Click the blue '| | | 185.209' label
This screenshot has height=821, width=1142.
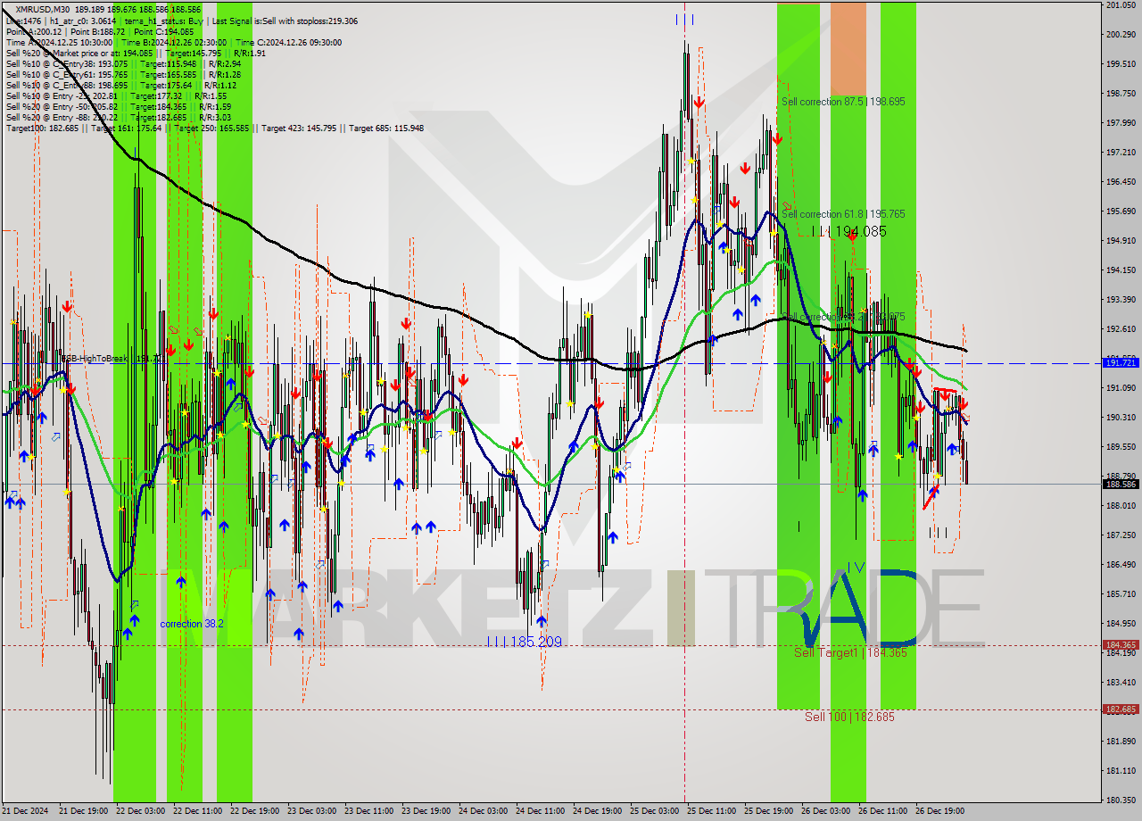[524, 642]
